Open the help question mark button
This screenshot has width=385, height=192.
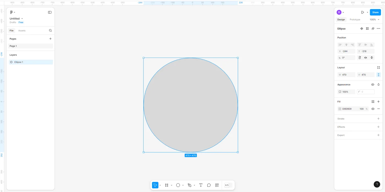click(377, 185)
